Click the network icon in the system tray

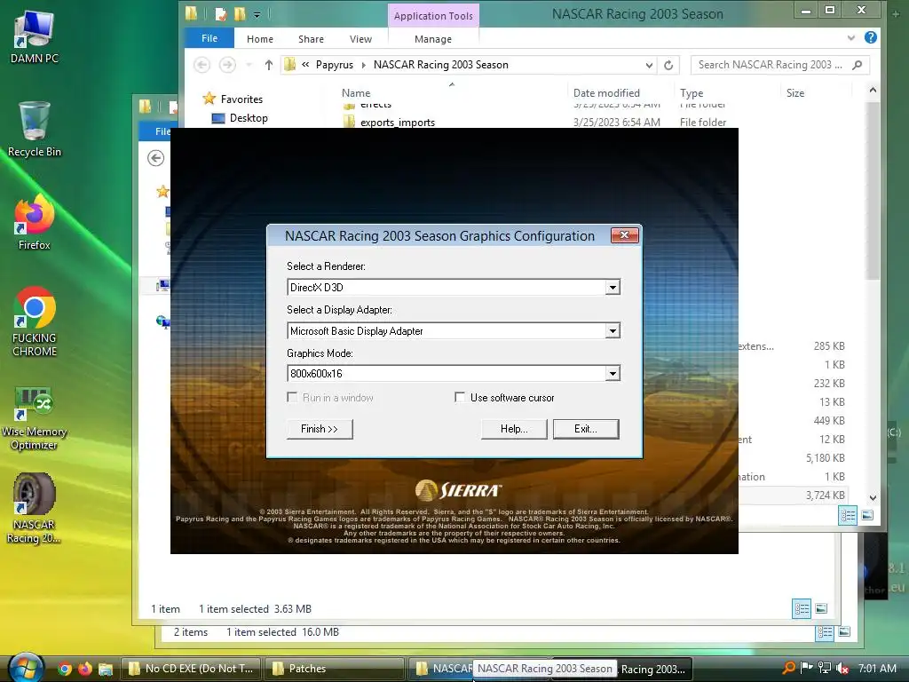point(825,668)
